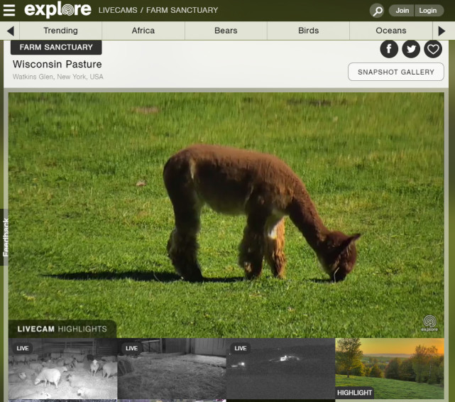Open the sunset Highlight thumbnail
The height and width of the screenshot is (402, 455).
390,369
